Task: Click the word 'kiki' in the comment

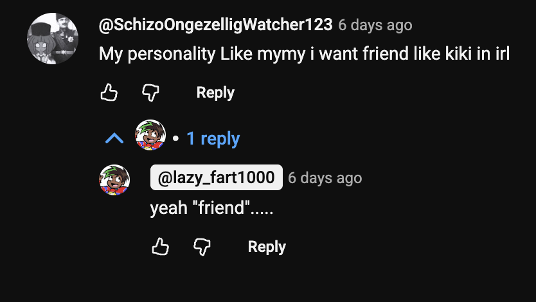Action: [458, 54]
